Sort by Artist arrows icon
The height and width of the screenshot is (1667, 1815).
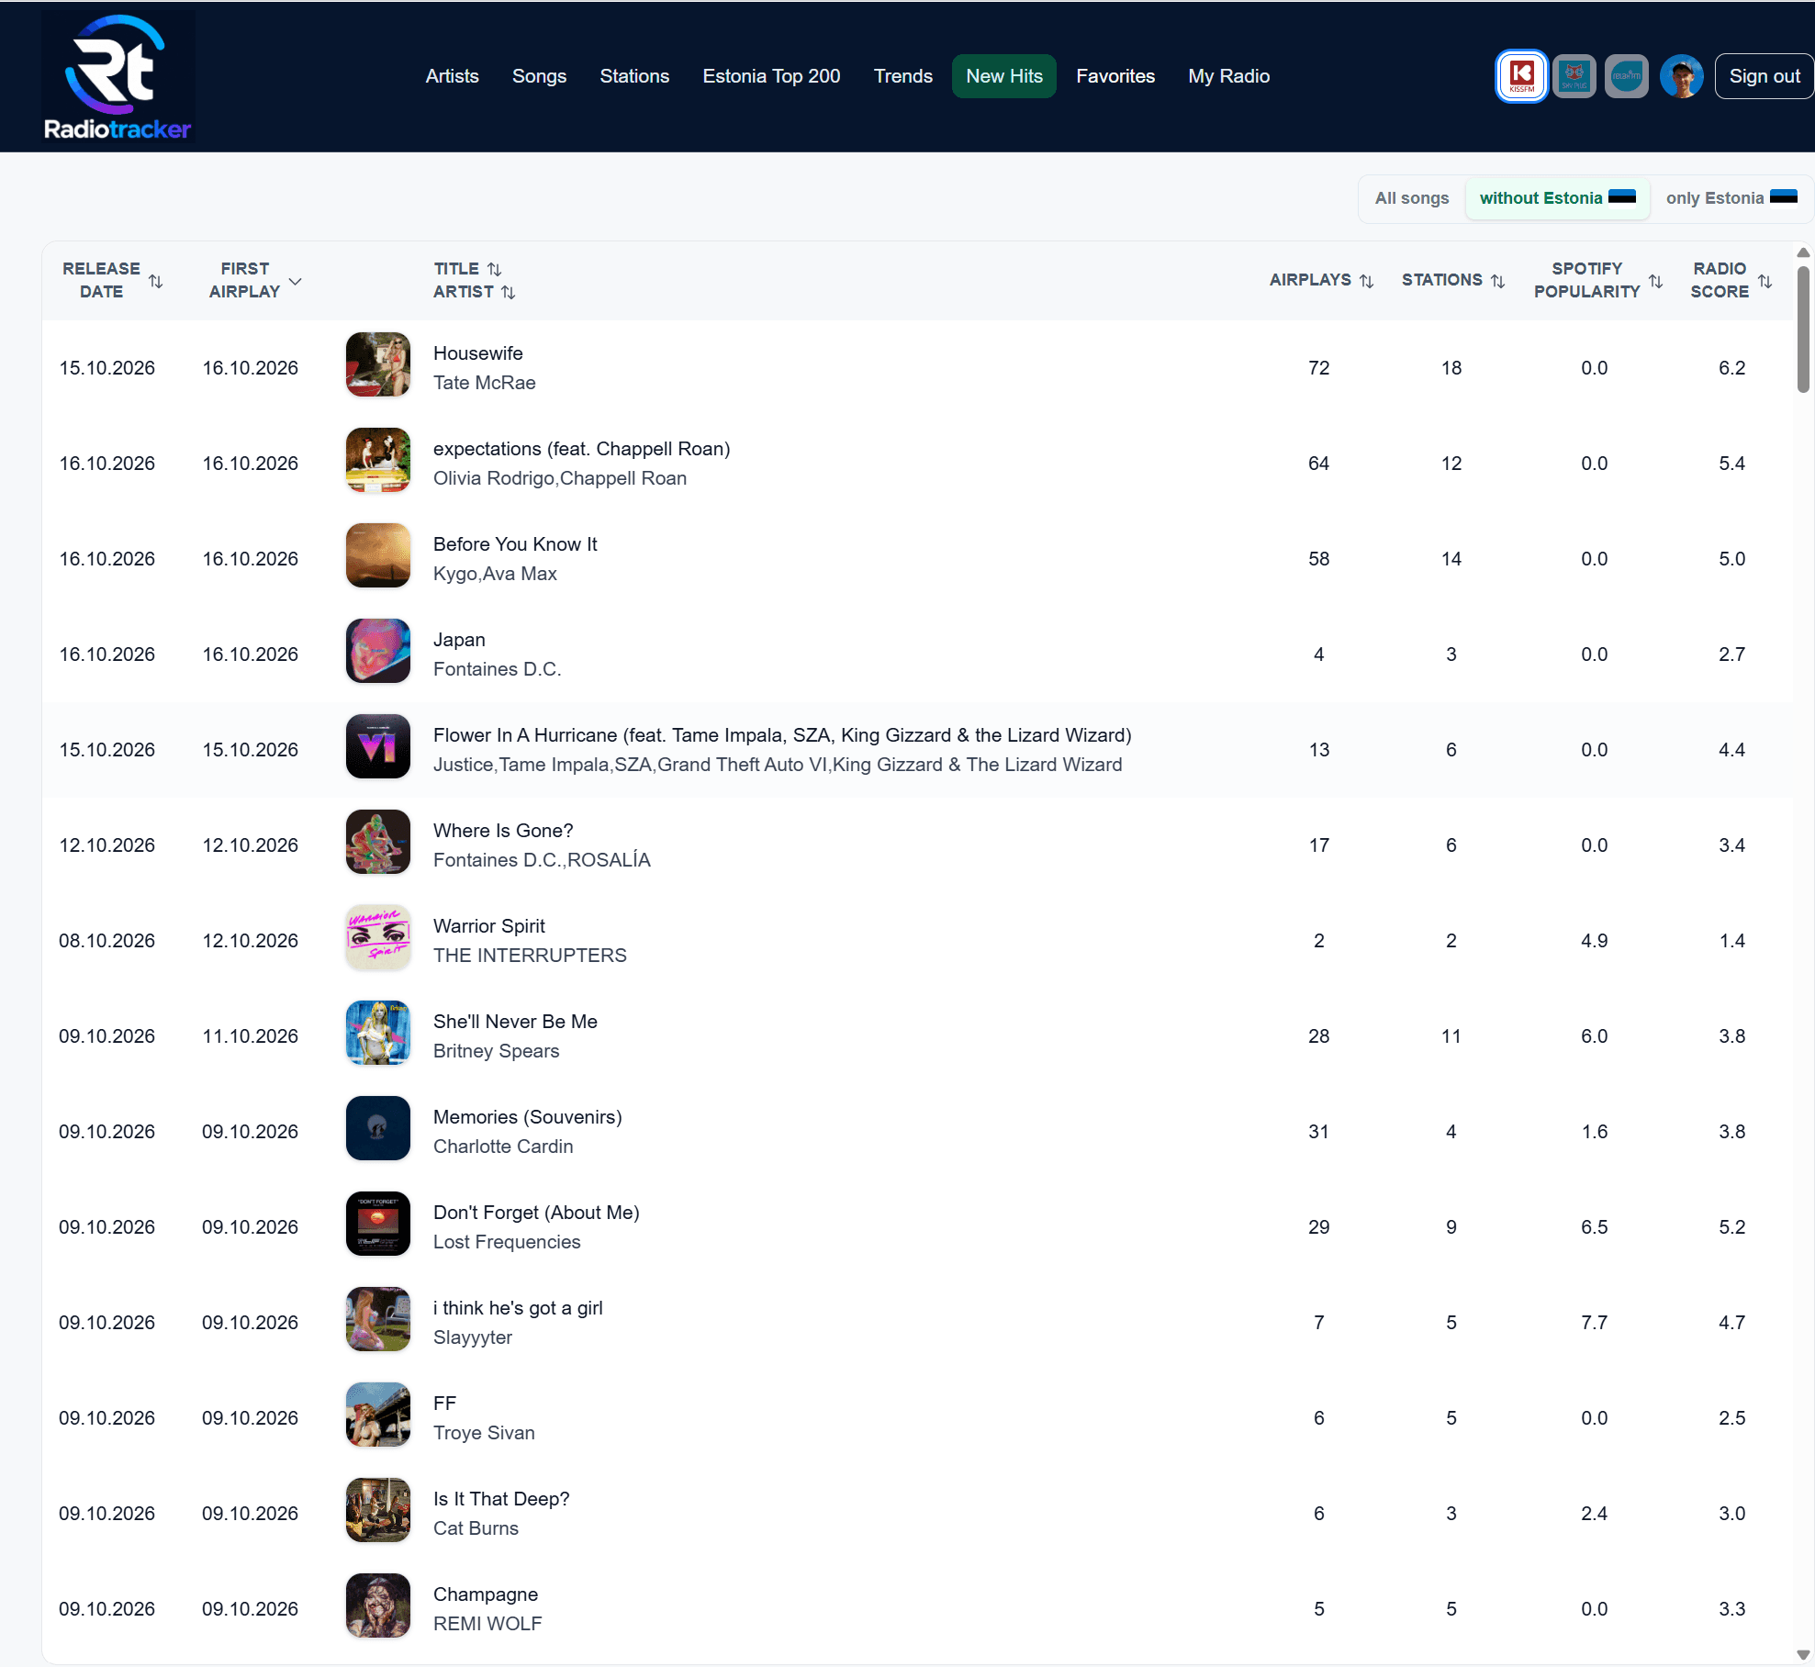[508, 292]
